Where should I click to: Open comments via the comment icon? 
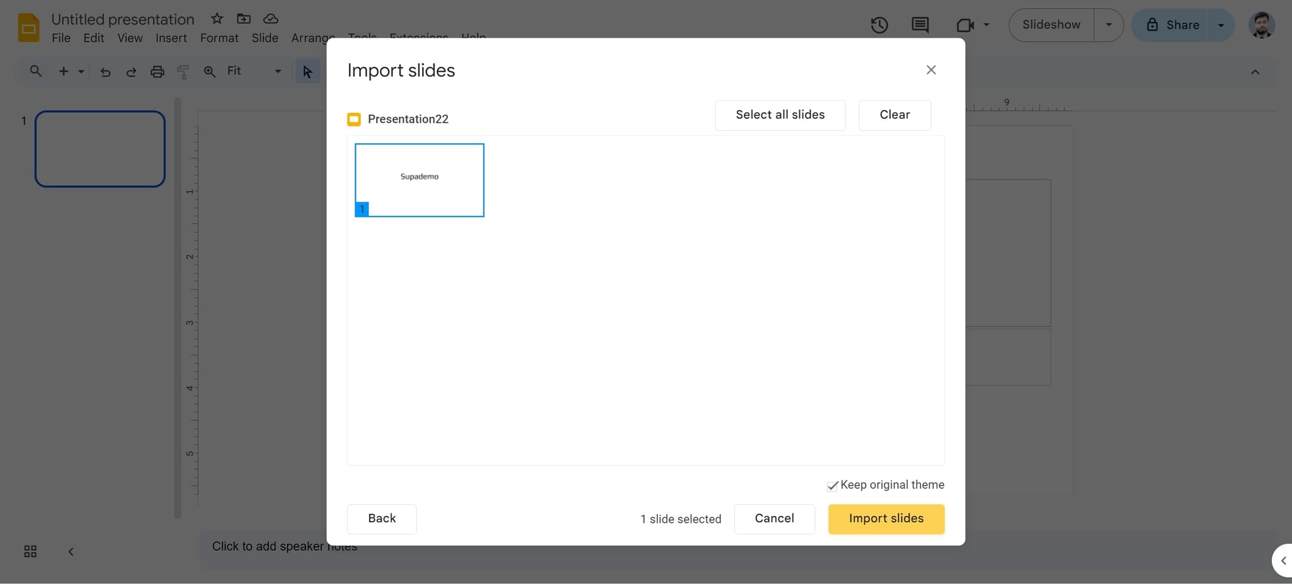pos(920,25)
